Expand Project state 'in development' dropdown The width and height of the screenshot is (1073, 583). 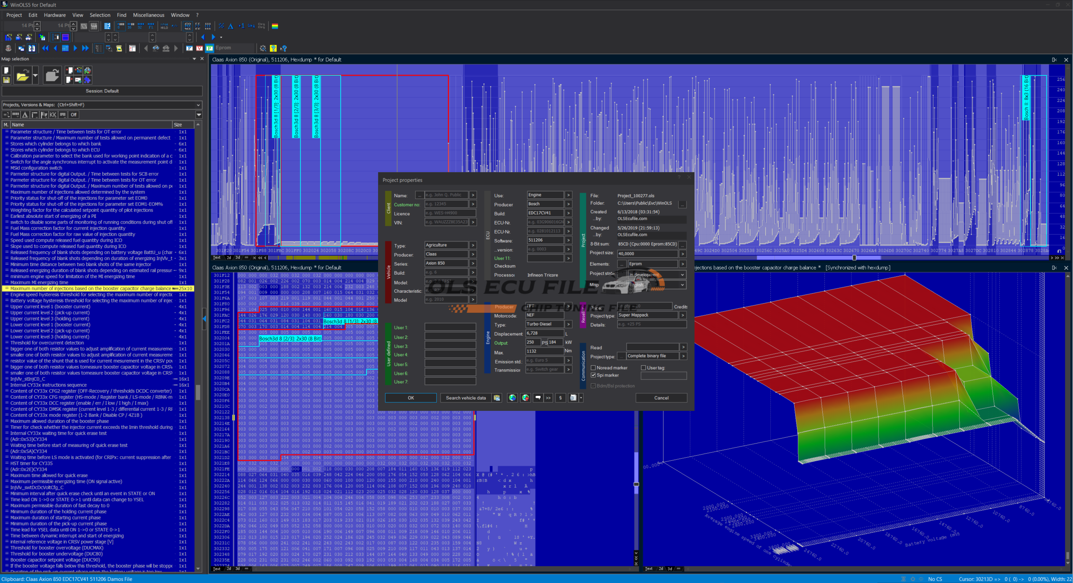click(682, 275)
